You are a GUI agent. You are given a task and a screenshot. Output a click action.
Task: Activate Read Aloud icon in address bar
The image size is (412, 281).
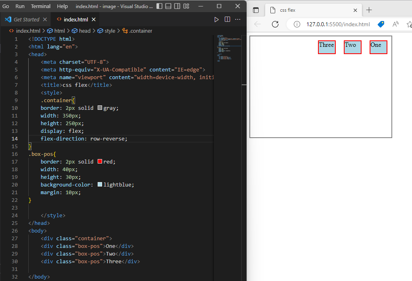[x=395, y=25]
